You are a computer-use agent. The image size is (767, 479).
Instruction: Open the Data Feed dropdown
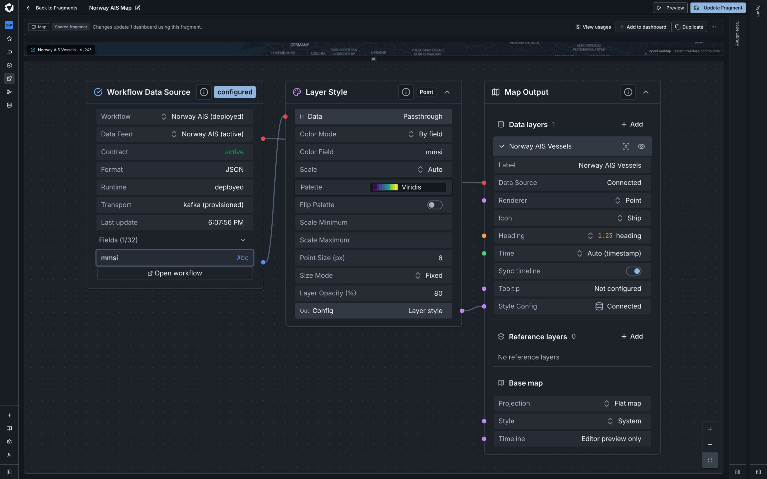[x=175, y=134]
